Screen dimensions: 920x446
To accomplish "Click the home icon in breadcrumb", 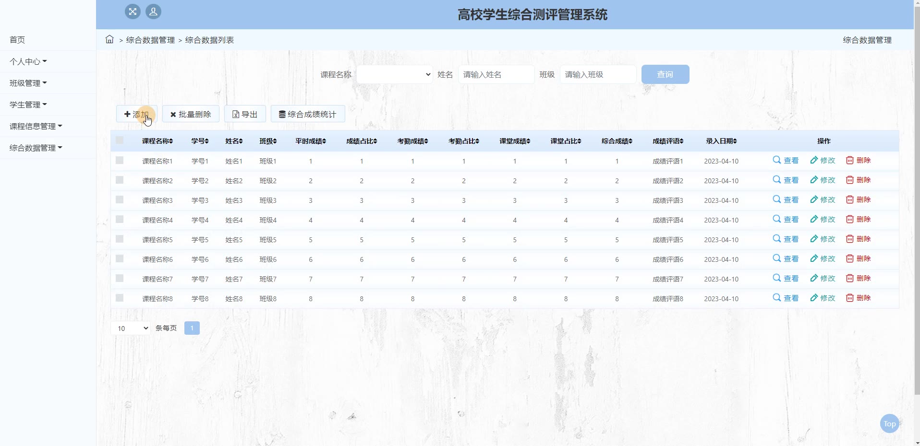I will coord(109,39).
